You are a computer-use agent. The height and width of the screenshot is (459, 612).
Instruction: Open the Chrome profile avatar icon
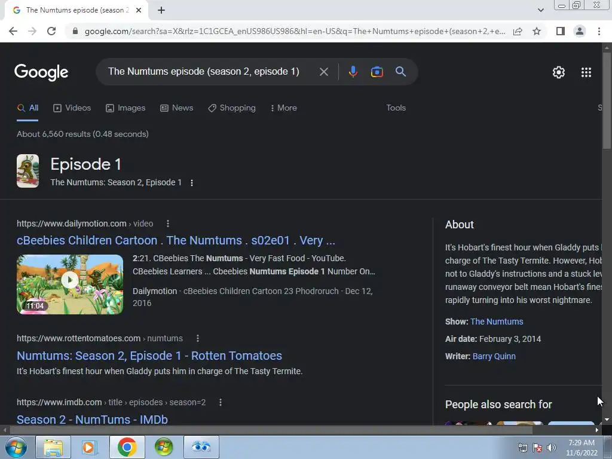pyautogui.click(x=580, y=31)
